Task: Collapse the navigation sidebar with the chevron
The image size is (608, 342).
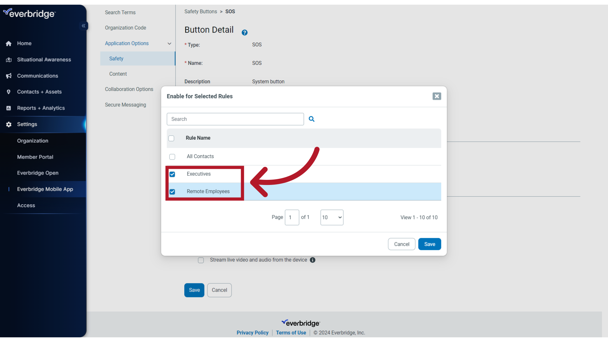Action: (84, 26)
